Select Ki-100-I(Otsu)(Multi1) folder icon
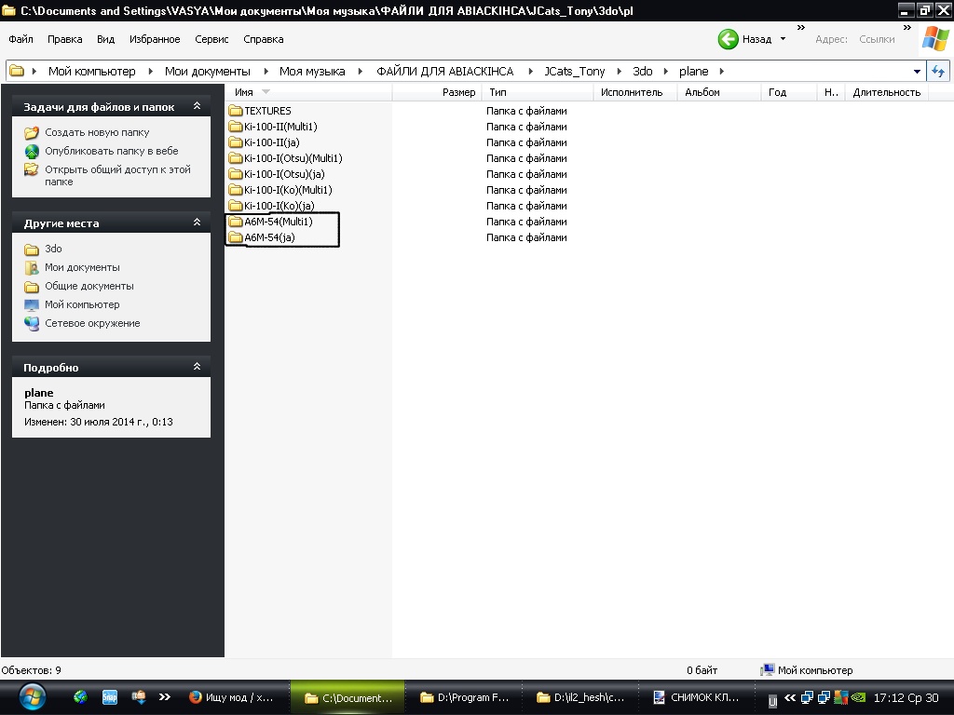 pyautogui.click(x=236, y=158)
